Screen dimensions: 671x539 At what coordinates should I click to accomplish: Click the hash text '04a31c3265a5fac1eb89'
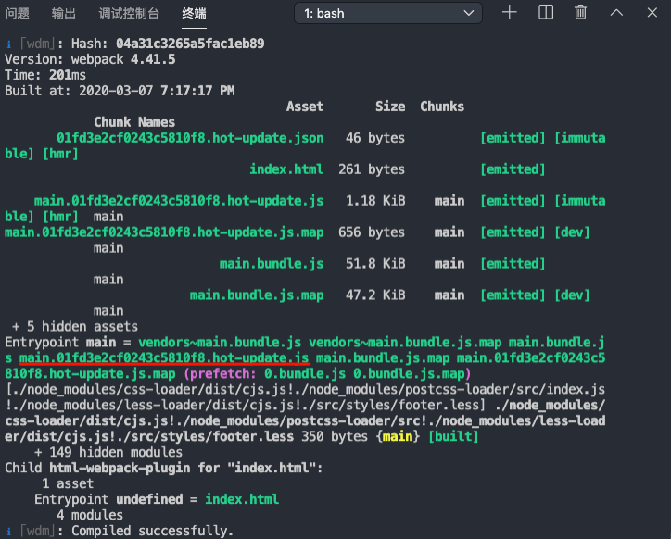coord(190,44)
